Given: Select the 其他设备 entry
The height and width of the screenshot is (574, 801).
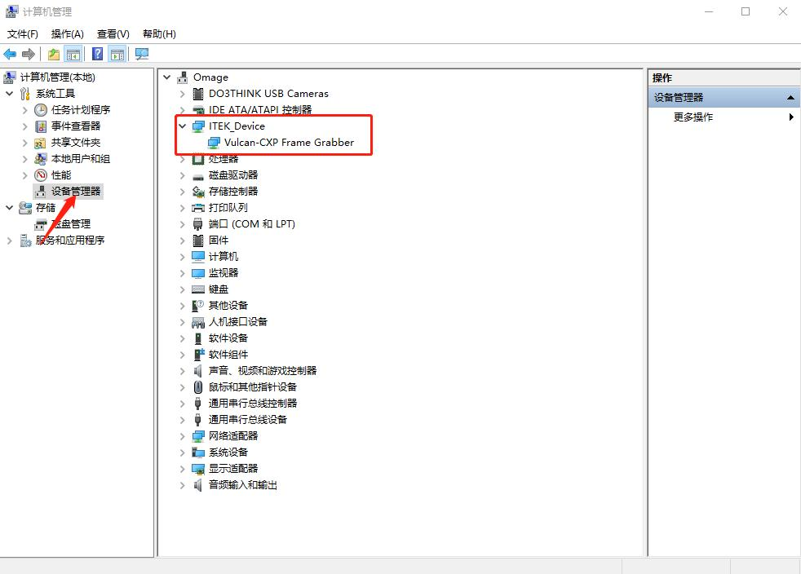Looking at the screenshot, I should (x=228, y=306).
